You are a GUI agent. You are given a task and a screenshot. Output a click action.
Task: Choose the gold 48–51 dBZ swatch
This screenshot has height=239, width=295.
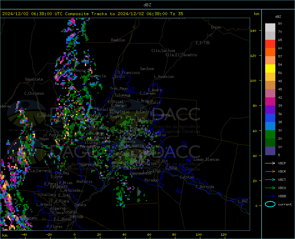270,77
